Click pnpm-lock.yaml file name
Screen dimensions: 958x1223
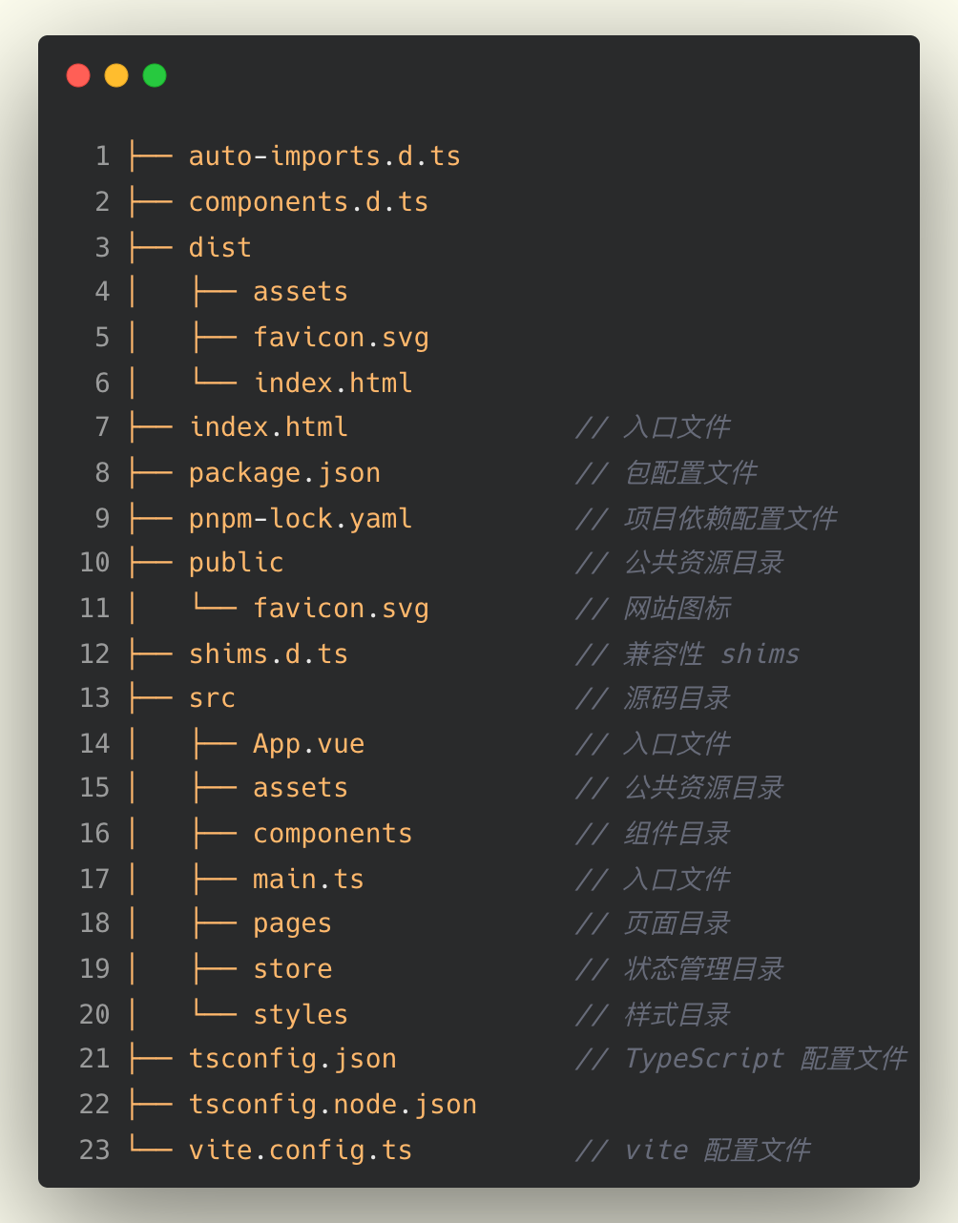click(301, 518)
